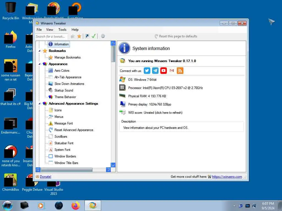Image resolution: width=282 pixels, height=211 pixels.
Task: Open the File menu
Action: pos(39,30)
